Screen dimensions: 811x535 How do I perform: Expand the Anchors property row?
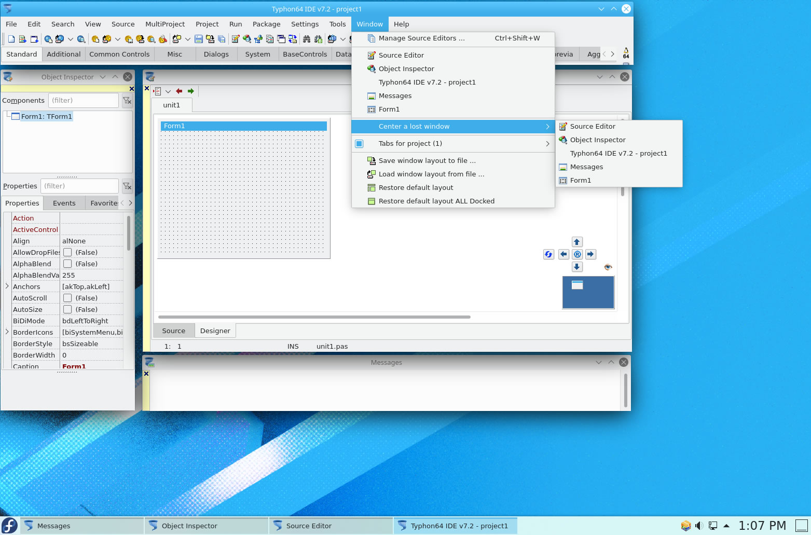pos(7,286)
